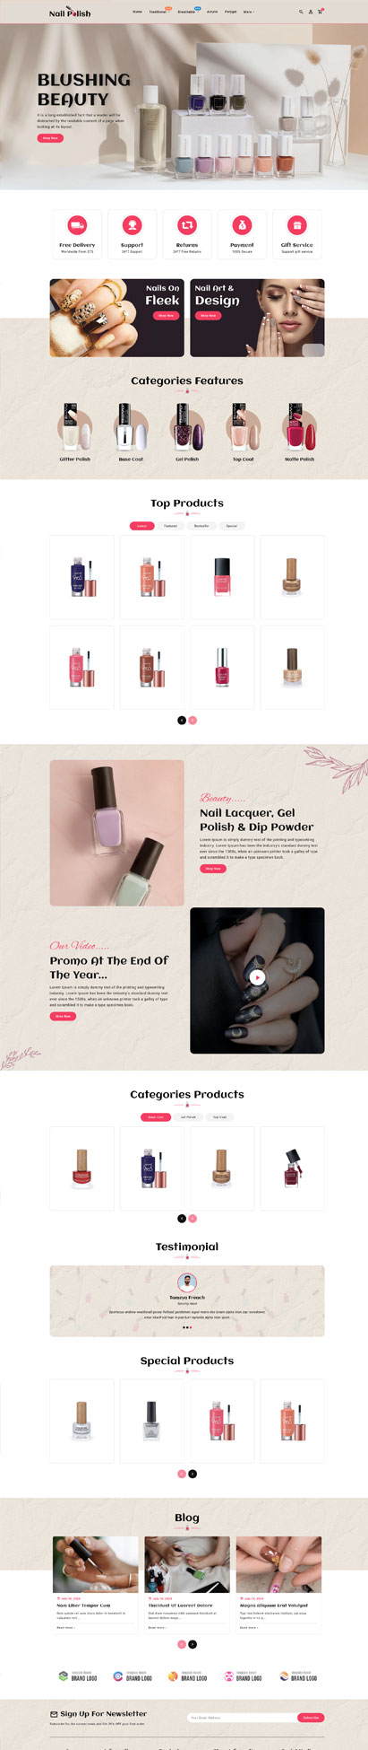Open the shopping cart icon
Screen dimensions: 368x1750
pyautogui.click(x=321, y=12)
